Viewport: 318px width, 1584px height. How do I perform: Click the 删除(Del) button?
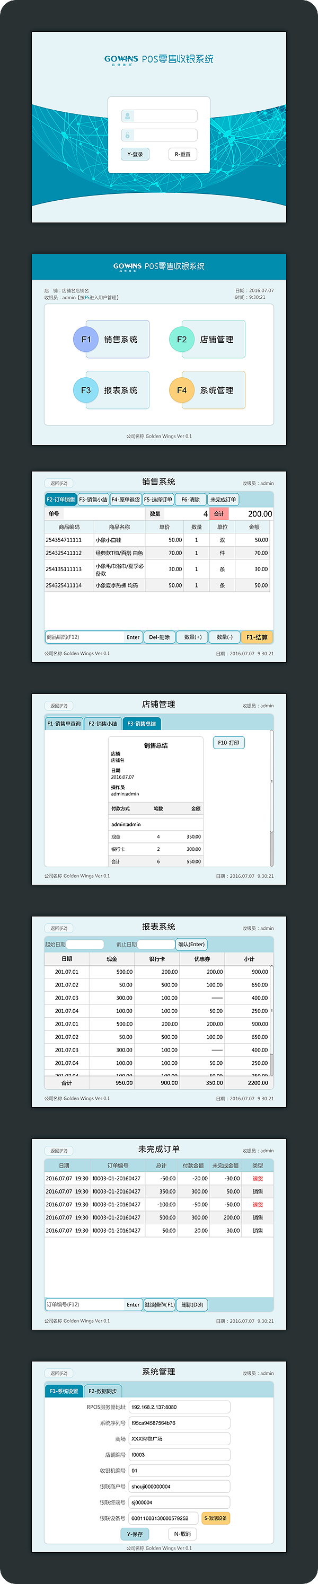coord(192,1304)
